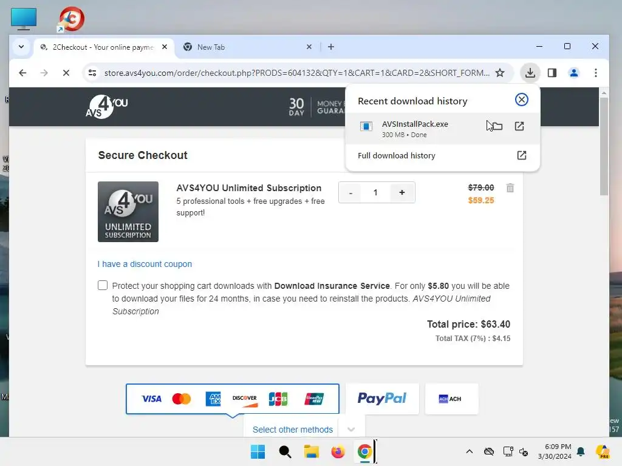622x466 pixels.
Task: Go back to the previous page
Action: [22, 73]
